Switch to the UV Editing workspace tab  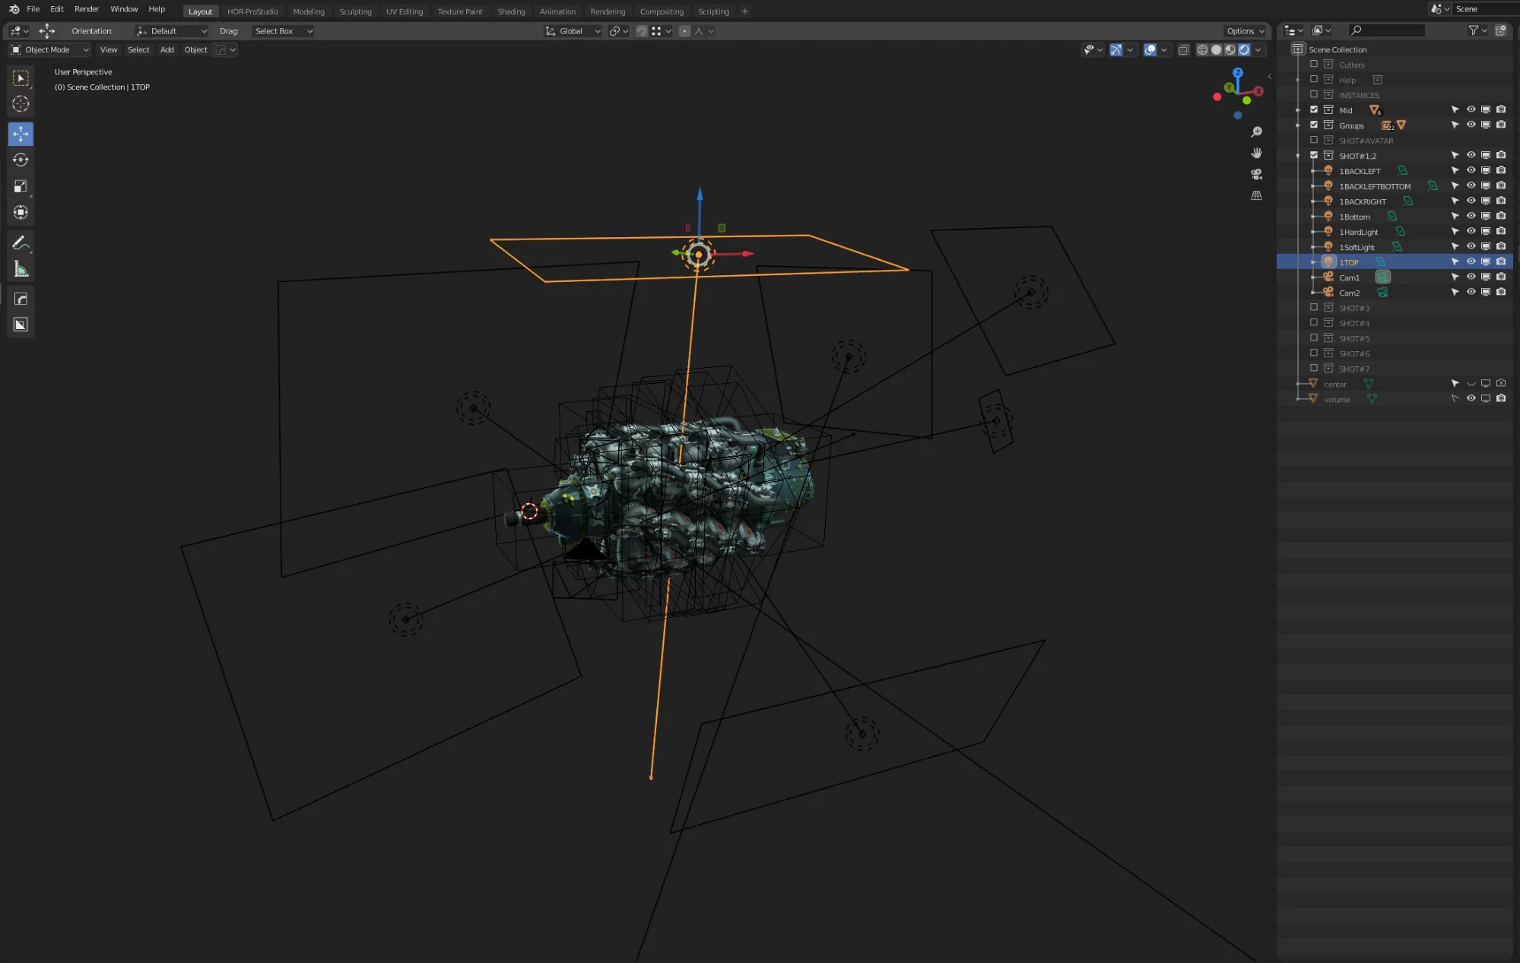[404, 11]
